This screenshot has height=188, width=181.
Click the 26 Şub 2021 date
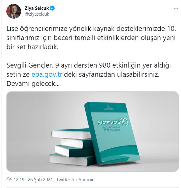[x=40, y=180]
